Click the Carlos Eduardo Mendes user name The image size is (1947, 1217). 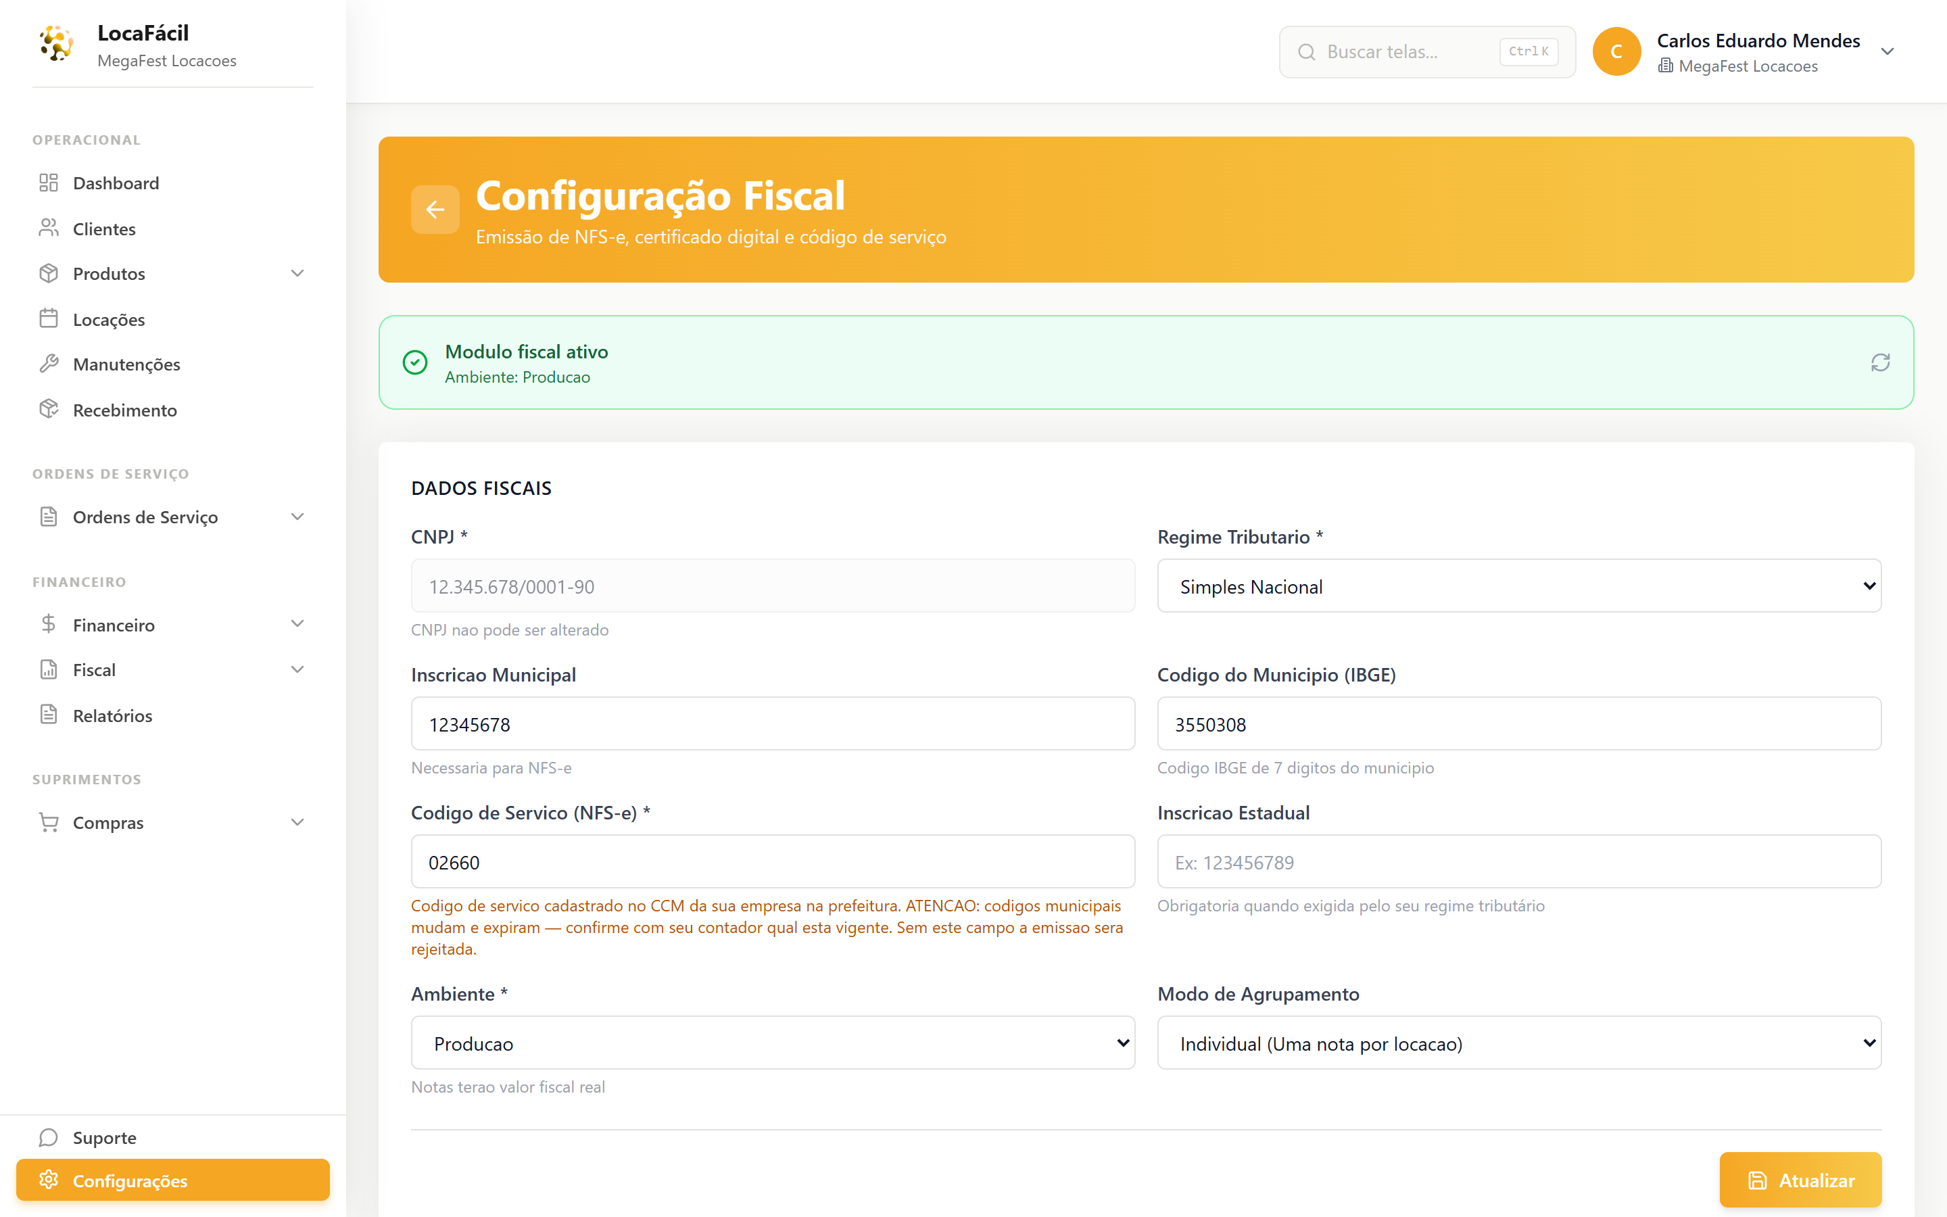1758,41
